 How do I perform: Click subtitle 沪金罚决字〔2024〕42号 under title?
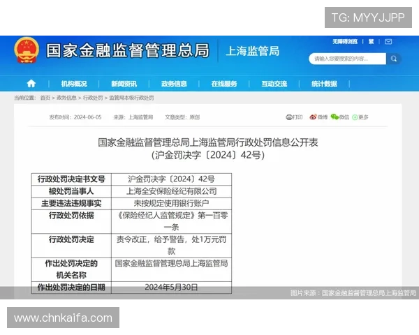coord(208,155)
